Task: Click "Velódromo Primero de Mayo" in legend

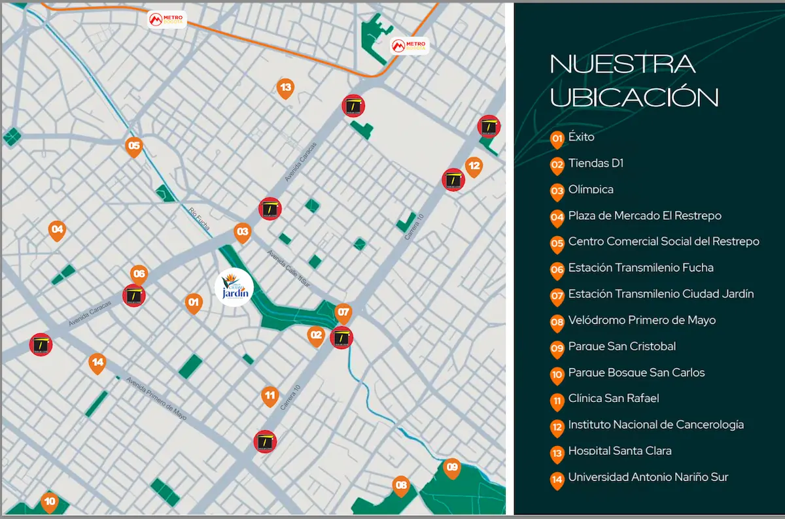Action: coord(642,320)
